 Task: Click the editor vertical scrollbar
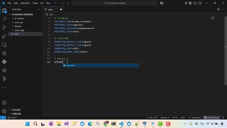[226, 50]
